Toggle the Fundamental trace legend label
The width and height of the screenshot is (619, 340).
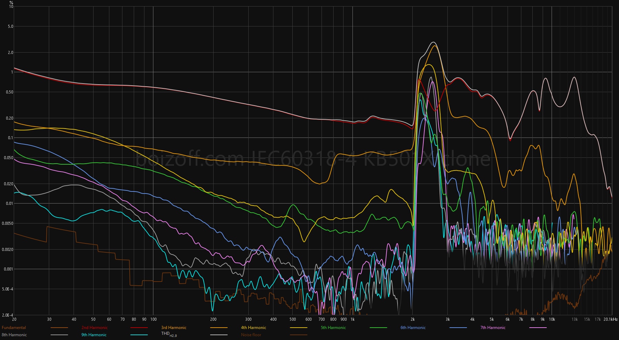point(14,328)
